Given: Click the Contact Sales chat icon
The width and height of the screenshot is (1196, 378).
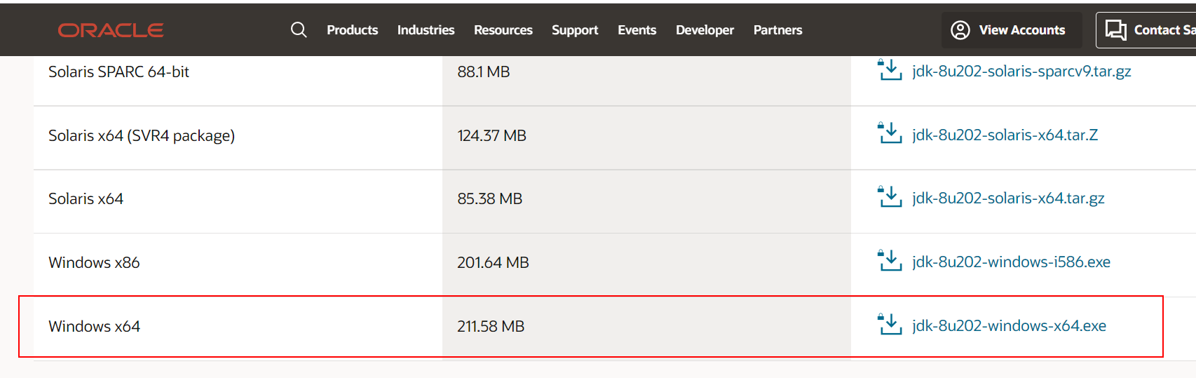Looking at the screenshot, I should [x=1115, y=30].
